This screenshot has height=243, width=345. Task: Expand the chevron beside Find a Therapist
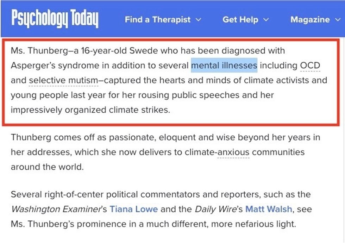pyautogui.click(x=198, y=20)
